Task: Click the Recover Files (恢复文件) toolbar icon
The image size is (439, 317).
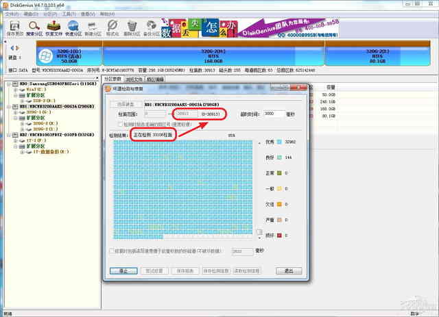Action: 54,26
